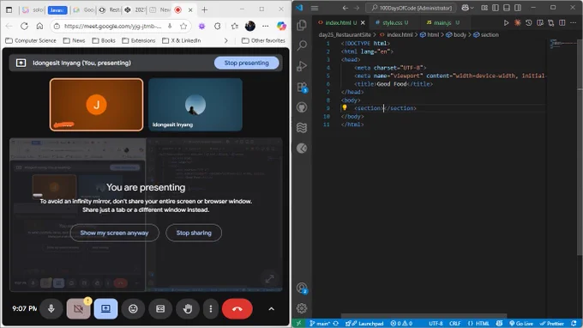583x328 pixels.
Task: Click the Copilot icon in VS Code title bar
Action: point(465,8)
